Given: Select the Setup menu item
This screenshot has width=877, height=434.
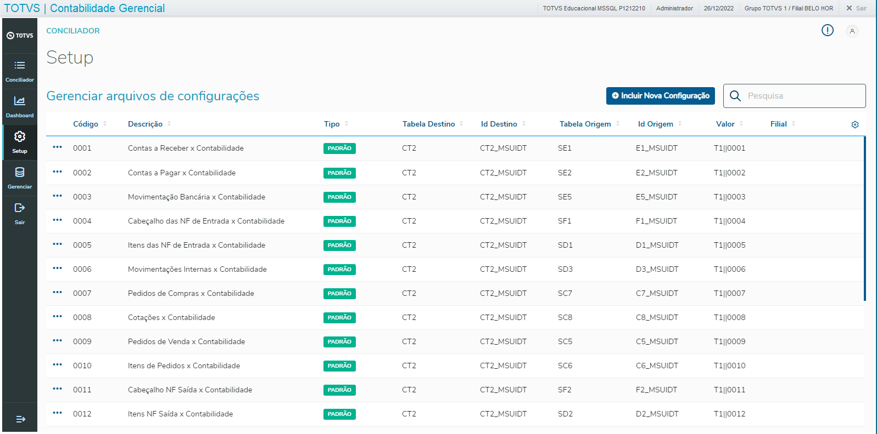Looking at the screenshot, I should tap(20, 142).
